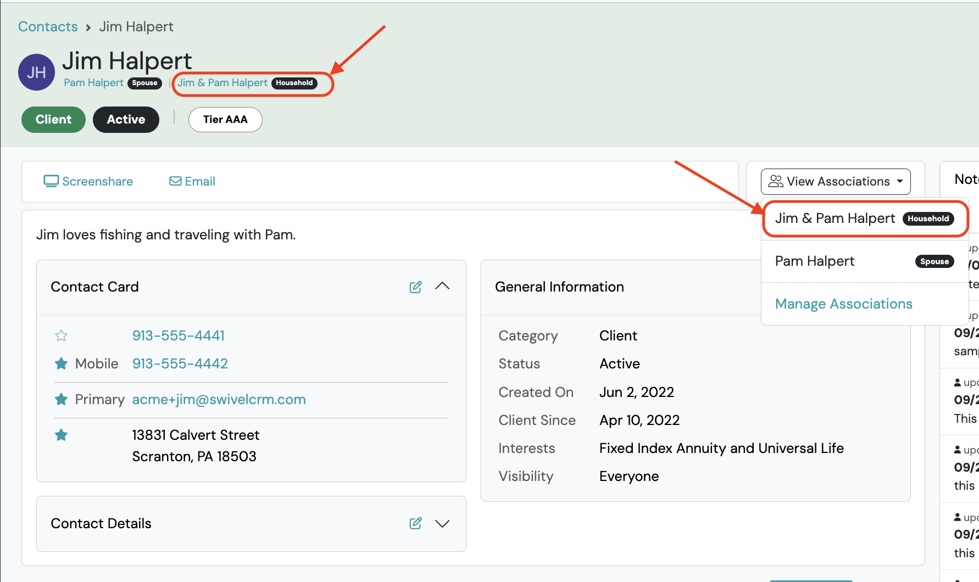The height and width of the screenshot is (582, 979).
Task: Click the Tier AAA badge
Action: point(225,119)
